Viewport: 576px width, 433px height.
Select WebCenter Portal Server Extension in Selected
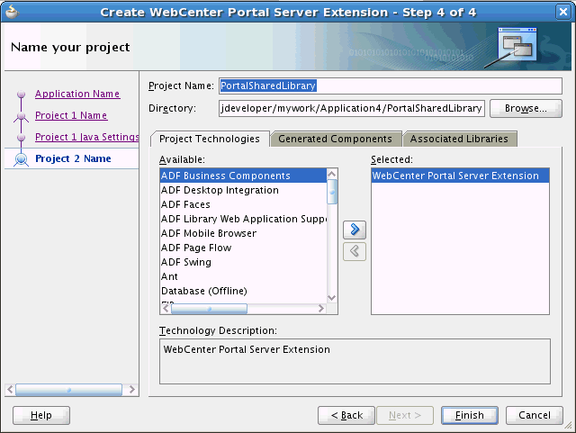coord(460,176)
